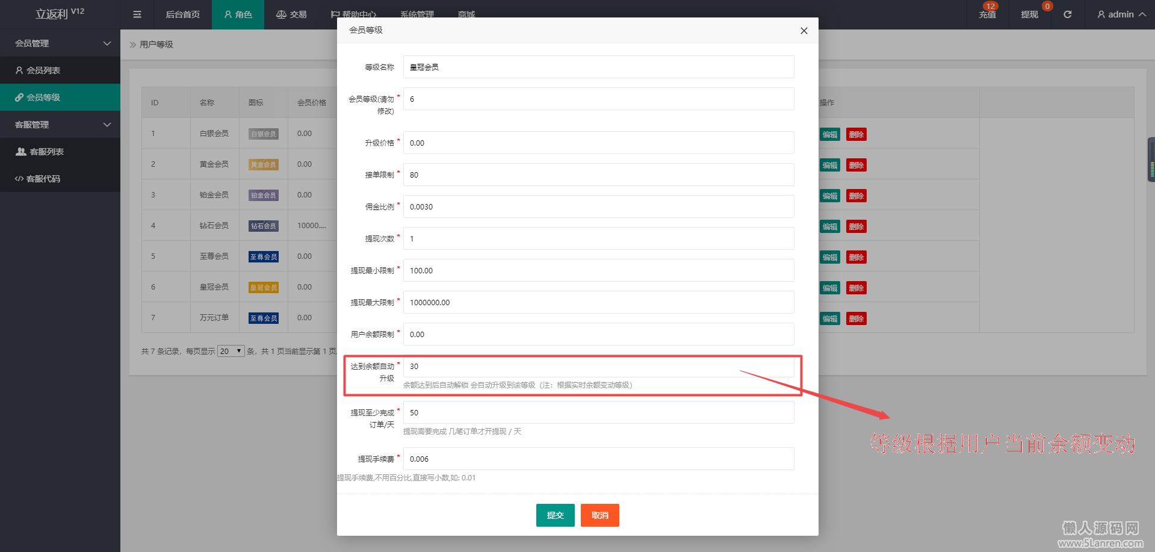
Task: Edit the 至尊会员 row
Action: 830,257
